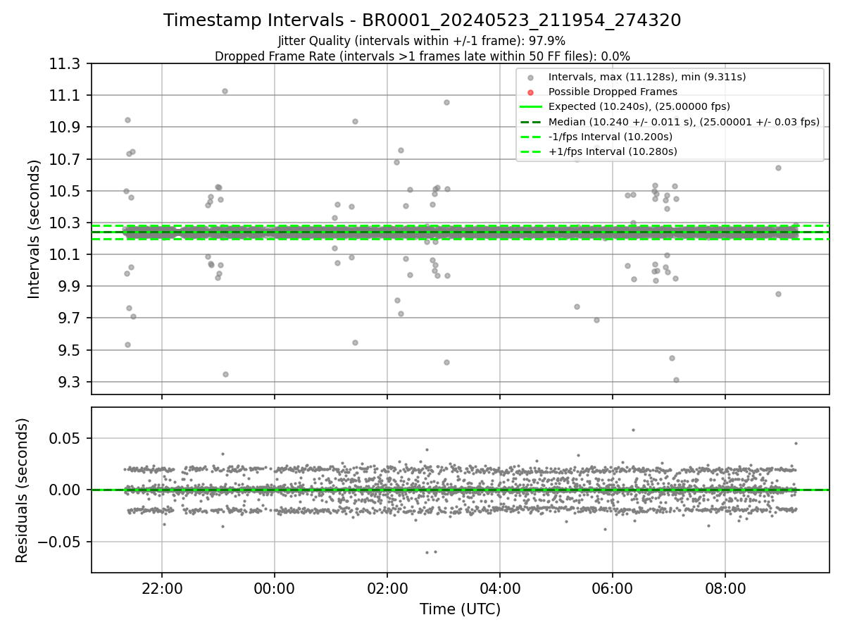
Task: Click the lowest interval data point near 9.3 seconds after 07:00
Action: pos(676,380)
